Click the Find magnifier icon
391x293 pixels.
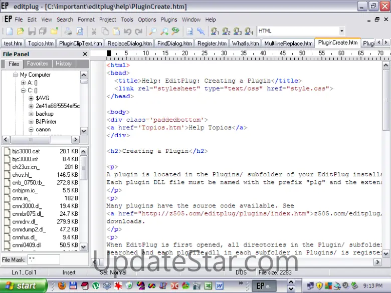152,31
